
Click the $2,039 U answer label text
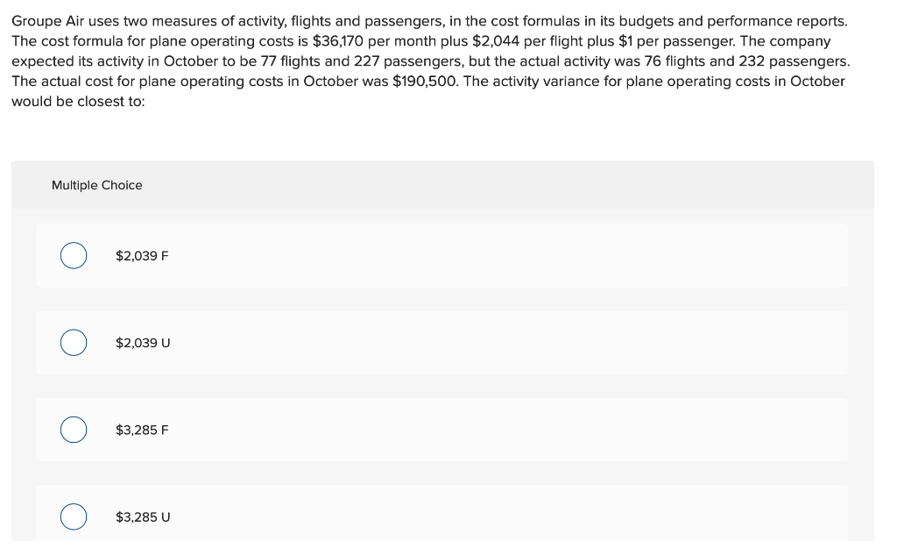142,342
